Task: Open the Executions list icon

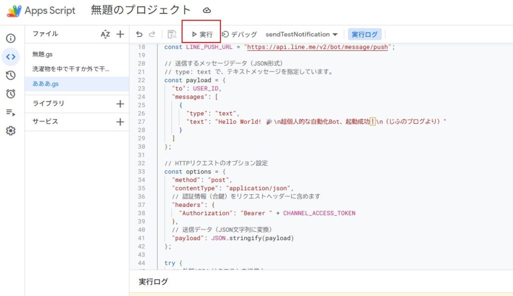Action: [x=11, y=112]
